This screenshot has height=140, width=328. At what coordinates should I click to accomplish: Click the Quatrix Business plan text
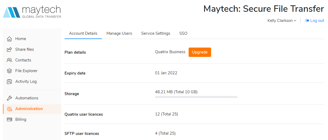pos(170,52)
